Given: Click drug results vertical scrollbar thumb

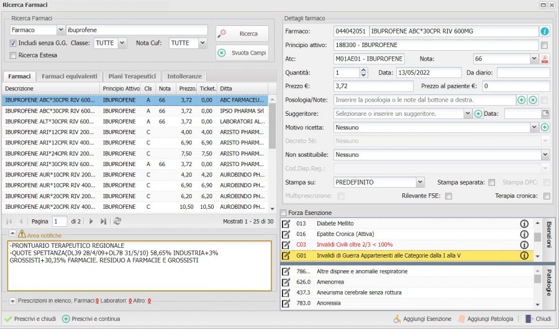Looking at the screenshot, I should click(273, 126).
